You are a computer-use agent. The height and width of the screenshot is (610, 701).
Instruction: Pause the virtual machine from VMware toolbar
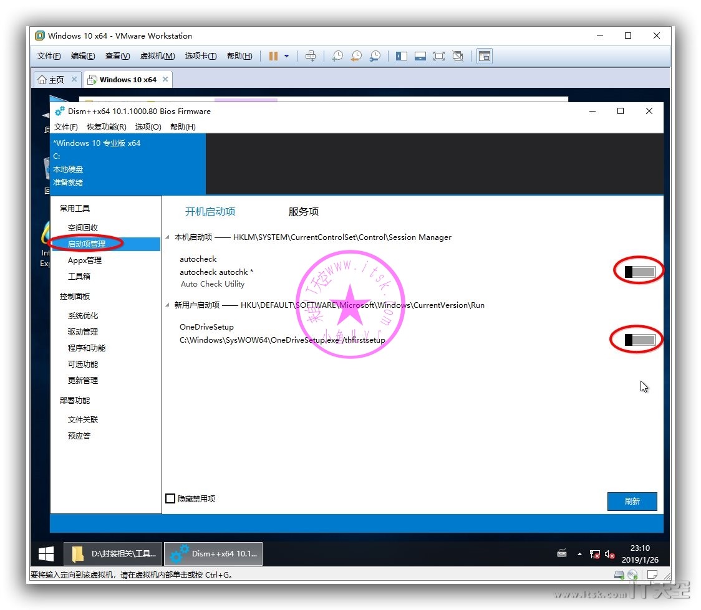pyautogui.click(x=273, y=56)
